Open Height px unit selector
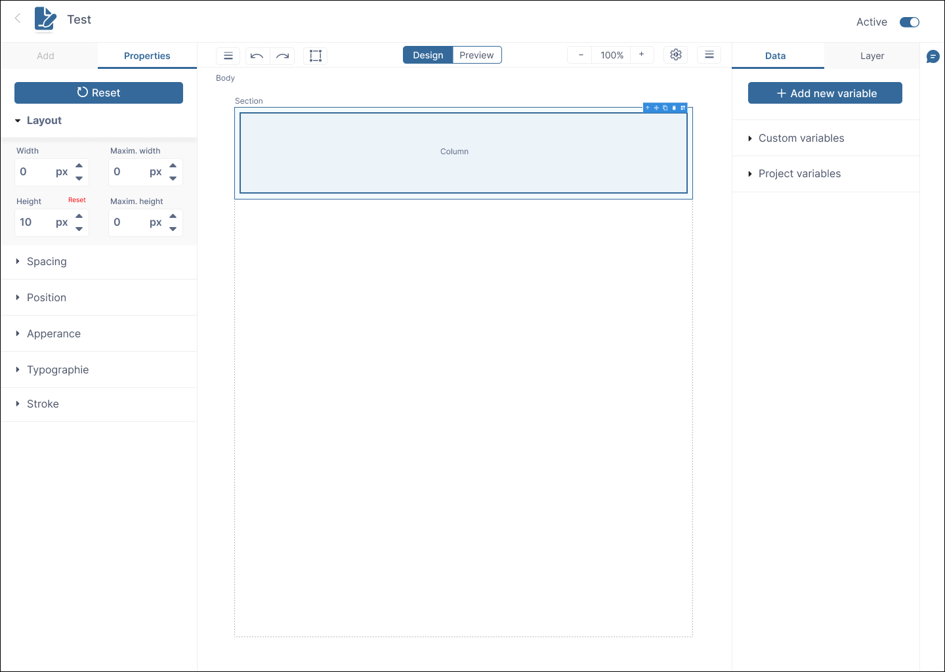Viewport: 945px width, 672px height. pyautogui.click(x=62, y=222)
